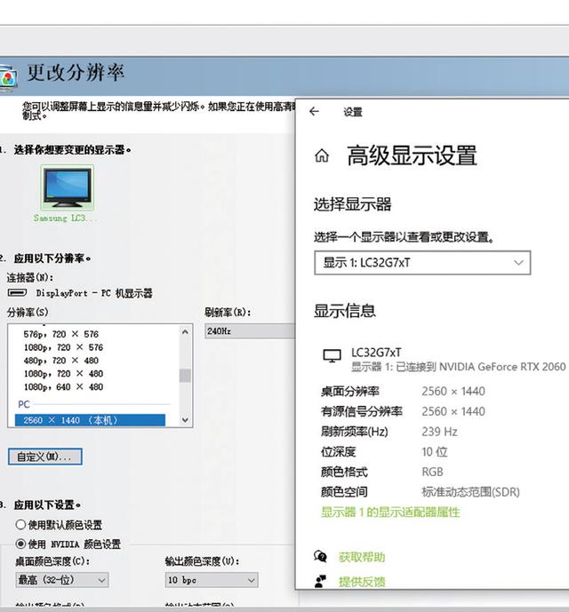The width and height of the screenshot is (569, 612).
Task: Click resolution list scroll up arrow
Action: tap(185, 332)
